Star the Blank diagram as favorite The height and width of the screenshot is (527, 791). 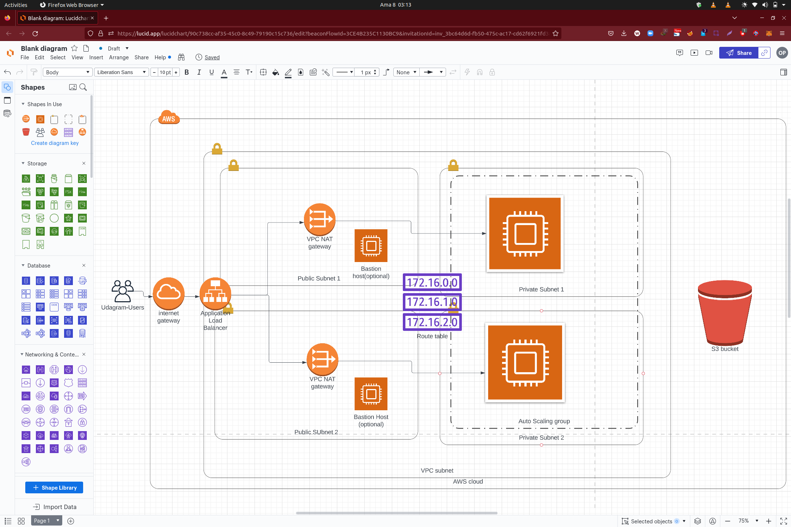coord(74,48)
